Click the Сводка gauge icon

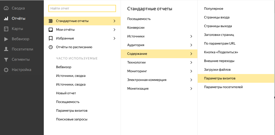pyautogui.click(x=6, y=8)
